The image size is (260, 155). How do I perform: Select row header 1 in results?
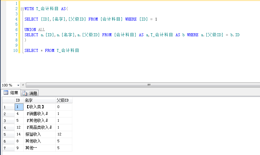click(9, 107)
